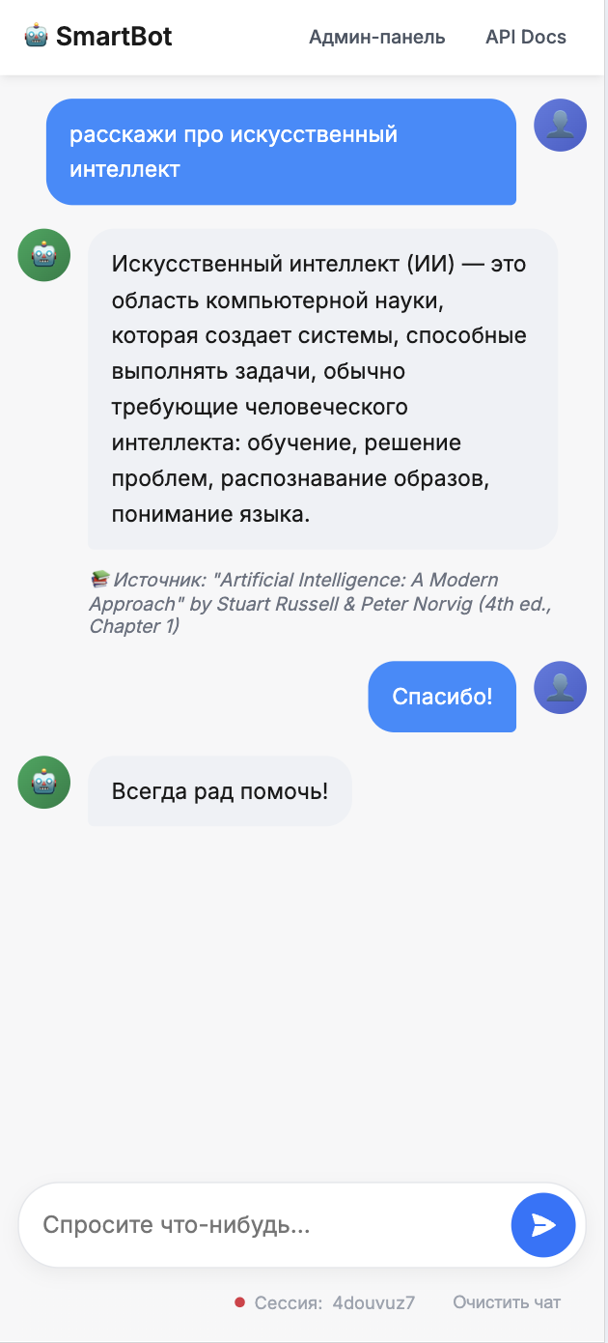Click the session ID 4douvuz7
This screenshot has height=1343, width=608.
[373, 1302]
